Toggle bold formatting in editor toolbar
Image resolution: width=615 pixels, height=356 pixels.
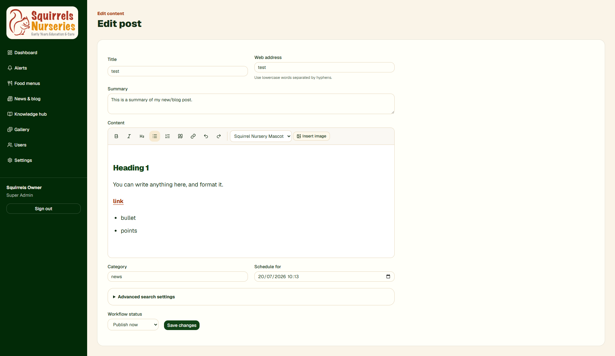coord(116,136)
